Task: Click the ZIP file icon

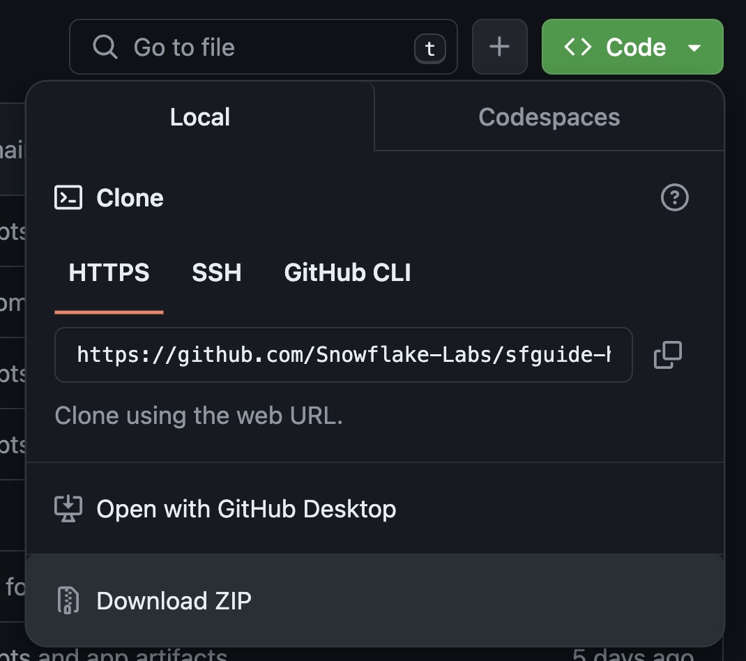Action: point(68,600)
